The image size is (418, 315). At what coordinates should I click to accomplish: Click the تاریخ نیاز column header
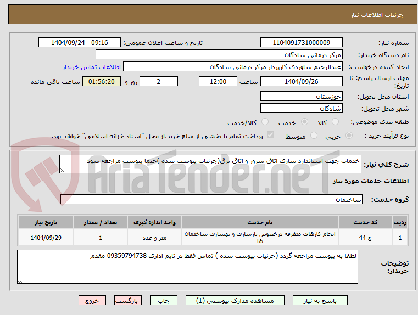46,222
